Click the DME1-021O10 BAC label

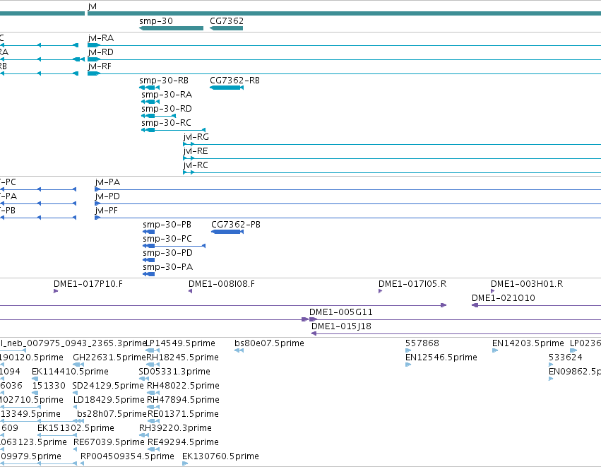[504, 298]
